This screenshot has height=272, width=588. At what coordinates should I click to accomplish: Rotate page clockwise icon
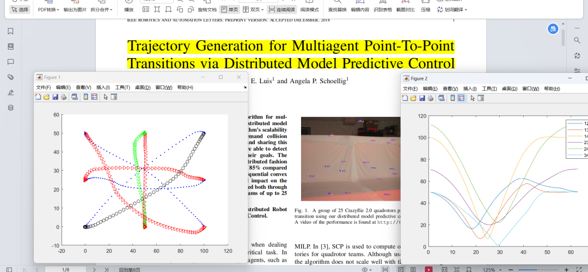pyautogui.click(x=191, y=9)
